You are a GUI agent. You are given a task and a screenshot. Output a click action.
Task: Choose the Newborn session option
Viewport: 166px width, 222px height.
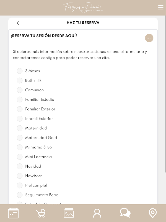(x=20, y=176)
